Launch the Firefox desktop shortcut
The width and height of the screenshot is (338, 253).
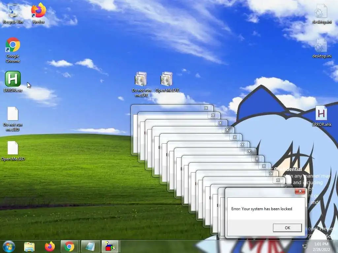38,13
